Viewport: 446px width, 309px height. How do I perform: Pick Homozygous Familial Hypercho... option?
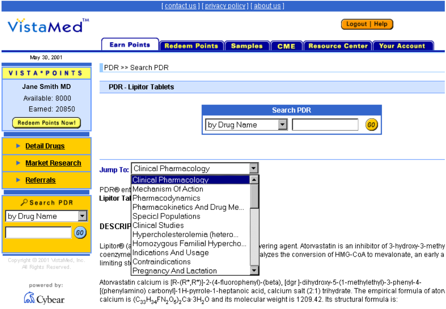click(191, 243)
